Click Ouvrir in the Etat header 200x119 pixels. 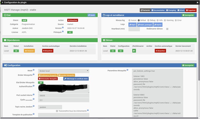coord(92,15)
